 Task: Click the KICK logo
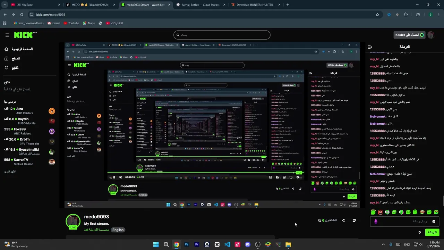pyautogui.click(x=25, y=35)
